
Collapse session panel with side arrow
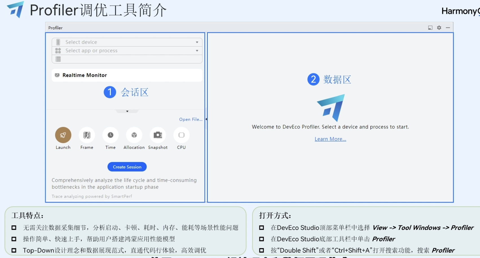[206, 119]
